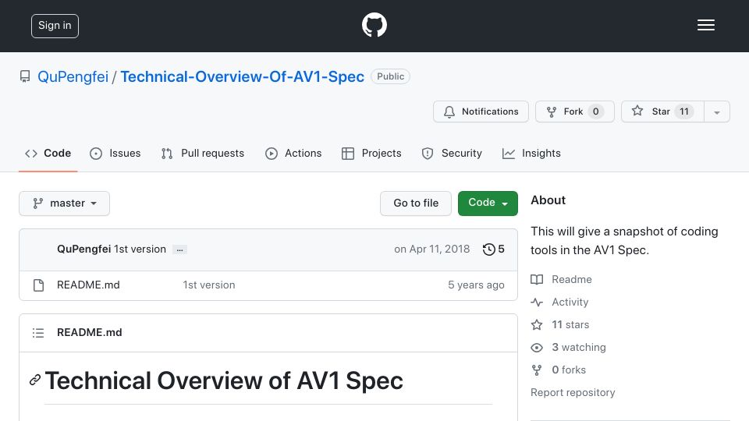Switch to the Code tab
Image resolution: width=749 pixels, height=421 pixels.
[x=48, y=154]
